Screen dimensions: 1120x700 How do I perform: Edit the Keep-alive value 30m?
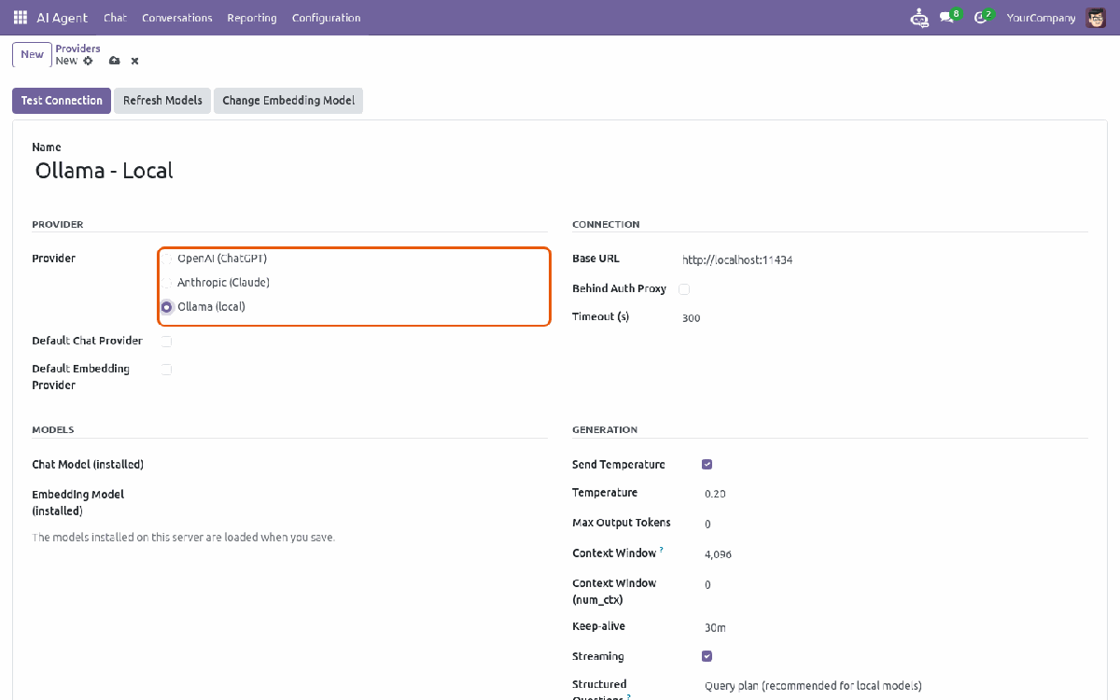895,628
